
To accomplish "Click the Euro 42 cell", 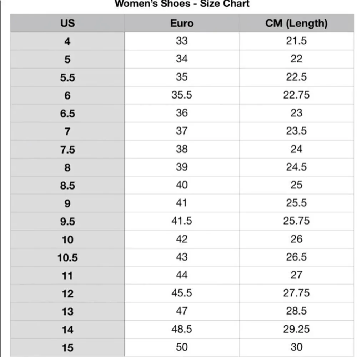I will [x=182, y=239].
